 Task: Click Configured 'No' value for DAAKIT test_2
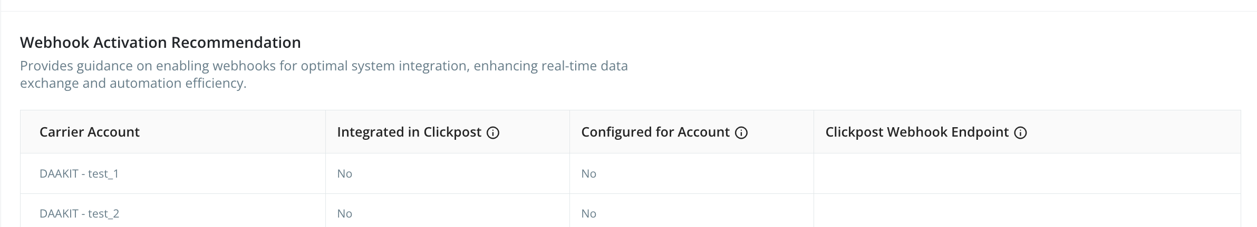(x=589, y=213)
